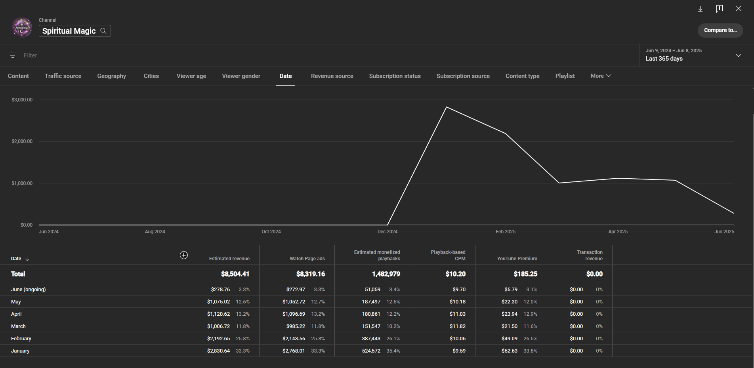The width and height of the screenshot is (754, 368).
Task: Click the Feb 2025 chart axis label
Action: 506,232
